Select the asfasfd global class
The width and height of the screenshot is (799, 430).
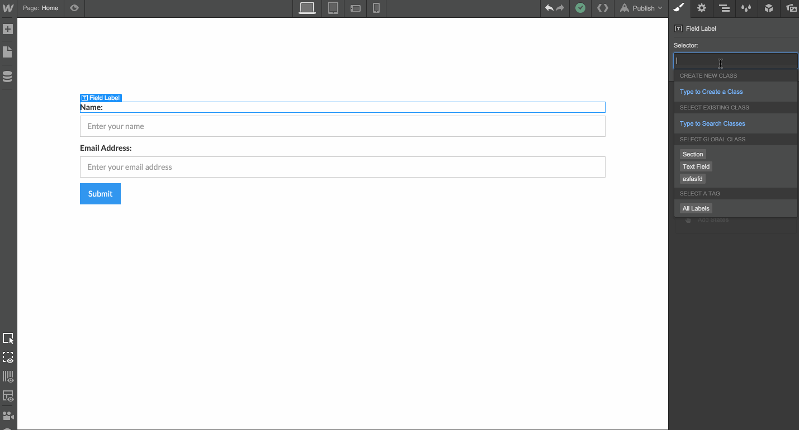[x=692, y=179]
